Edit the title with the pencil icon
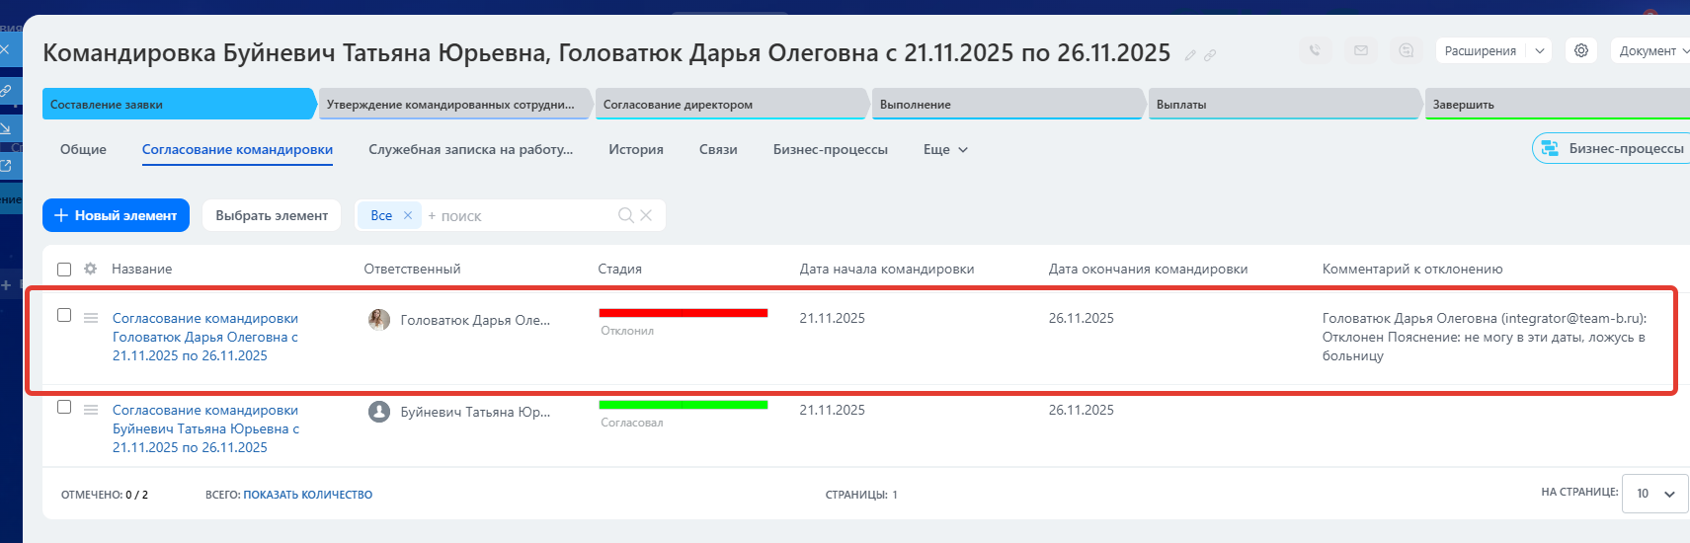Image resolution: width=1690 pixels, height=543 pixels. (x=1190, y=55)
